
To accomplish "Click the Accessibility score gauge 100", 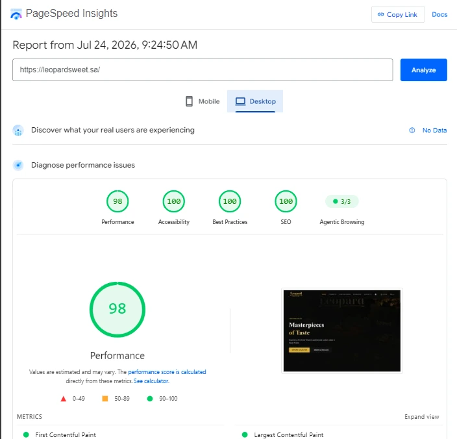I will [x=174, y=201].
